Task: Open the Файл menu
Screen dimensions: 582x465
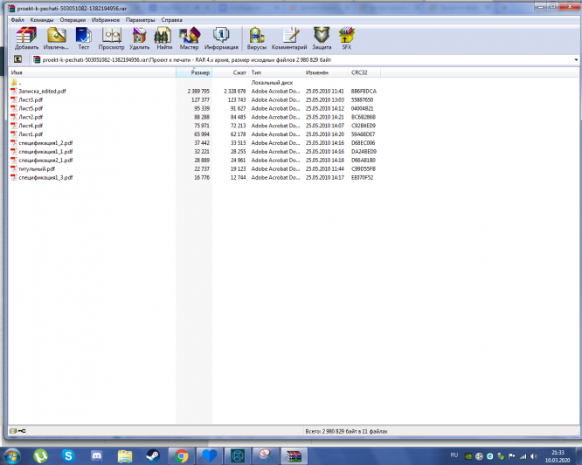Action: click(17, 20)
